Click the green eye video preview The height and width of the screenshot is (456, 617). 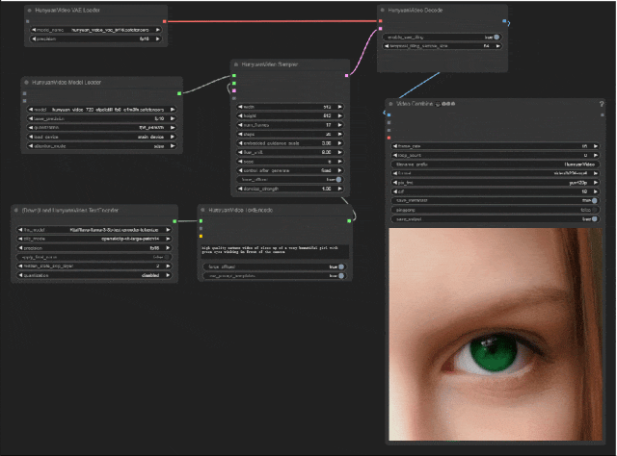coord(496,334)
